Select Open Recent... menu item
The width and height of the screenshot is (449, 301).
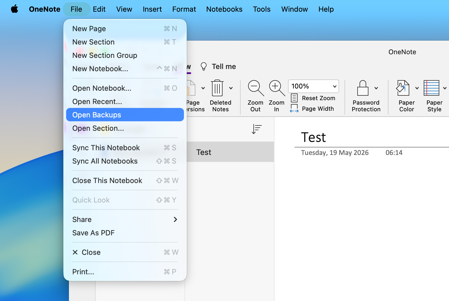coord(125,102)
